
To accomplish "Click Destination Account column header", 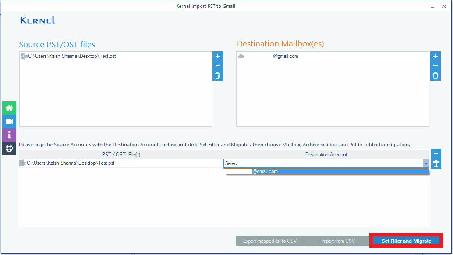I will click(x=326, y=155).
